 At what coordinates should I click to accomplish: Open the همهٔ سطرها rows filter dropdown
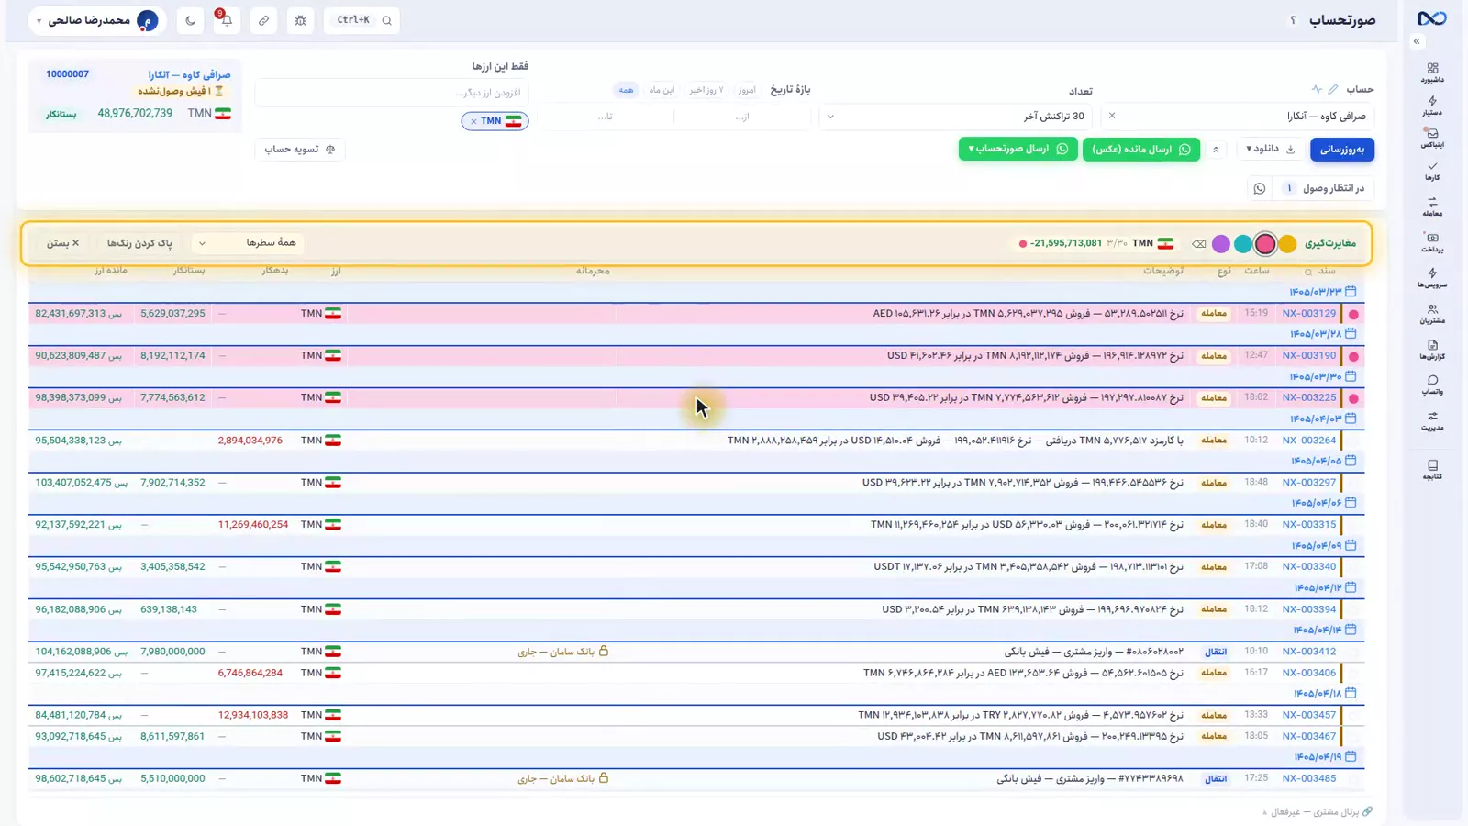pyautogui.click(x=250, y=243)
